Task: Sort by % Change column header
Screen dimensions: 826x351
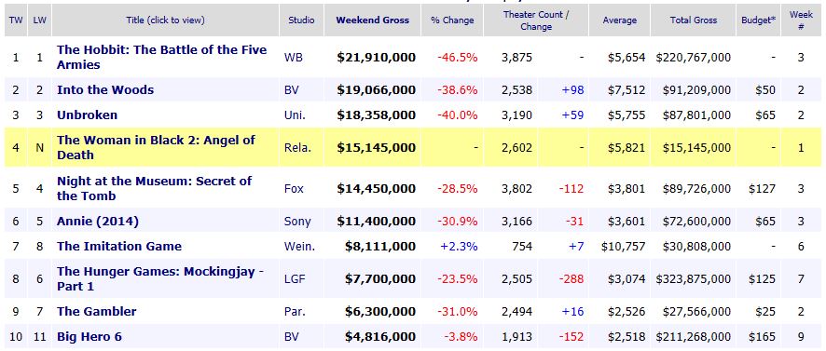Action: click(452, 20)
